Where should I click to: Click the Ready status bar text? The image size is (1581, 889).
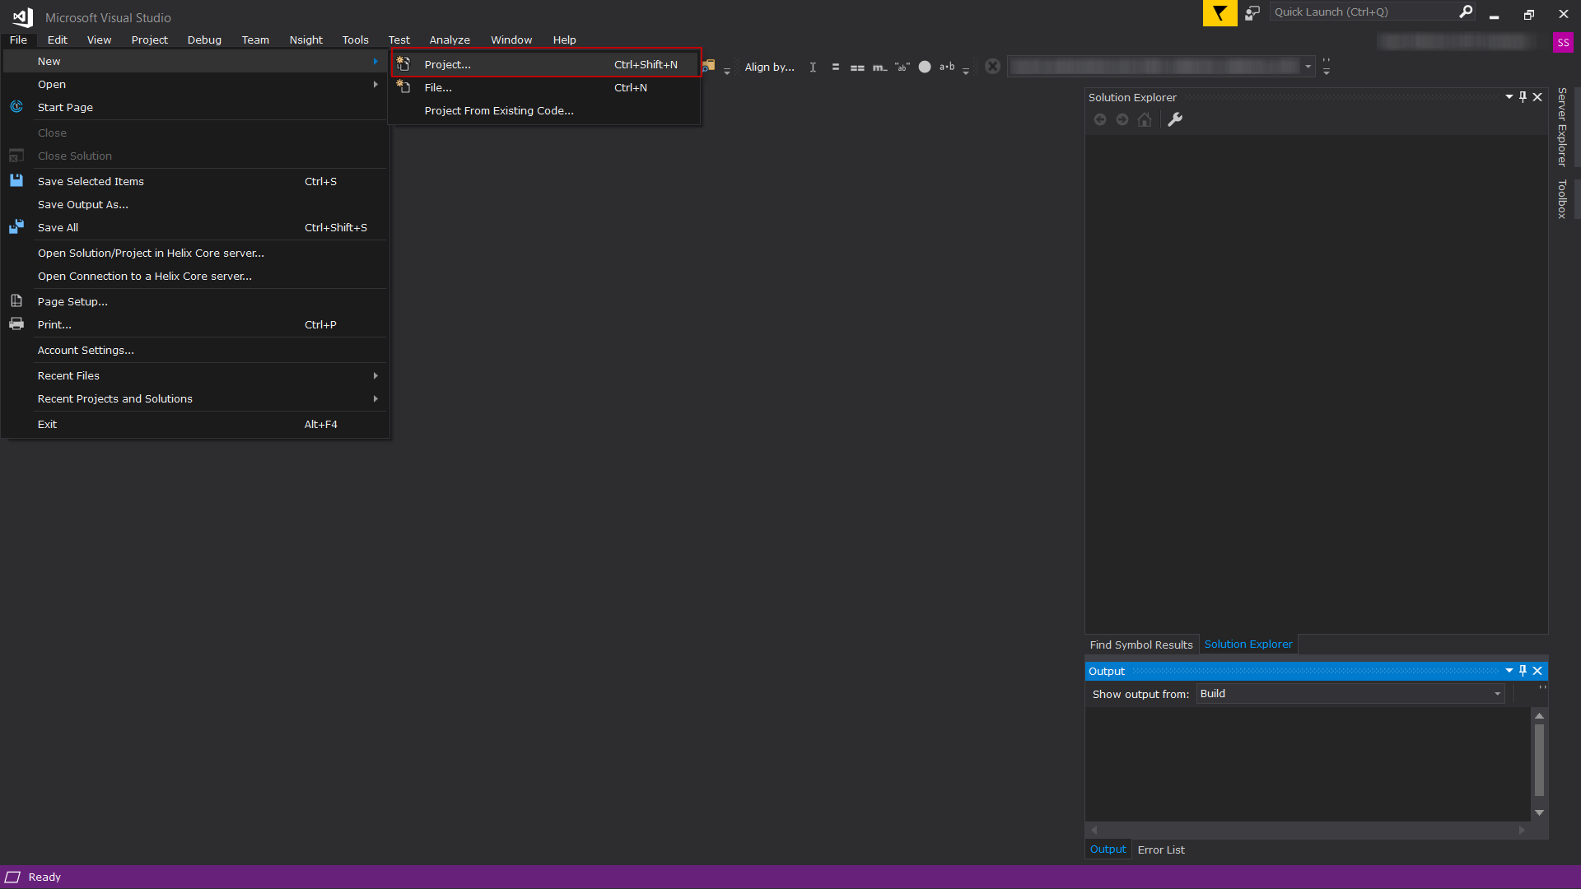click(x=44, y=877)
